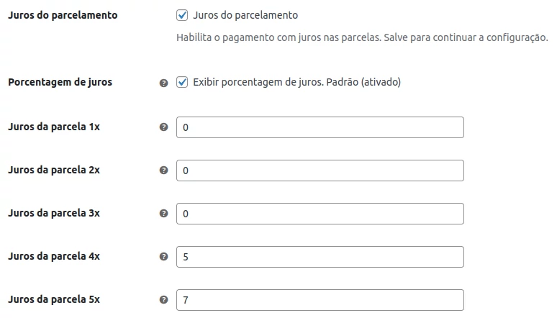Viewport: 557px width, 318px height.
Task: Click the bold Juros da parcela 3x label
Action: click(x=53, y=213)
